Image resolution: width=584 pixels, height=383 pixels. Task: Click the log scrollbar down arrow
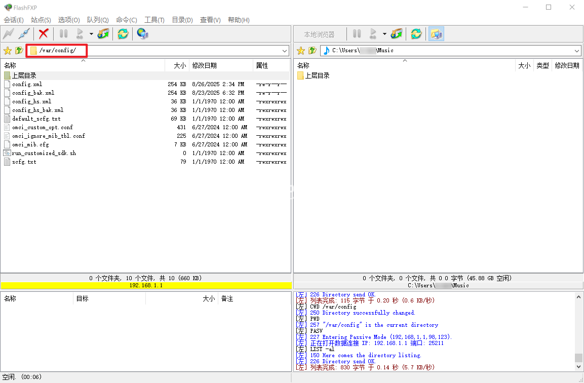(x=578, y=367)
